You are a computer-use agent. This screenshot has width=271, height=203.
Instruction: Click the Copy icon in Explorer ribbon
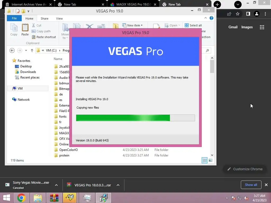click(x=14, y=30)
